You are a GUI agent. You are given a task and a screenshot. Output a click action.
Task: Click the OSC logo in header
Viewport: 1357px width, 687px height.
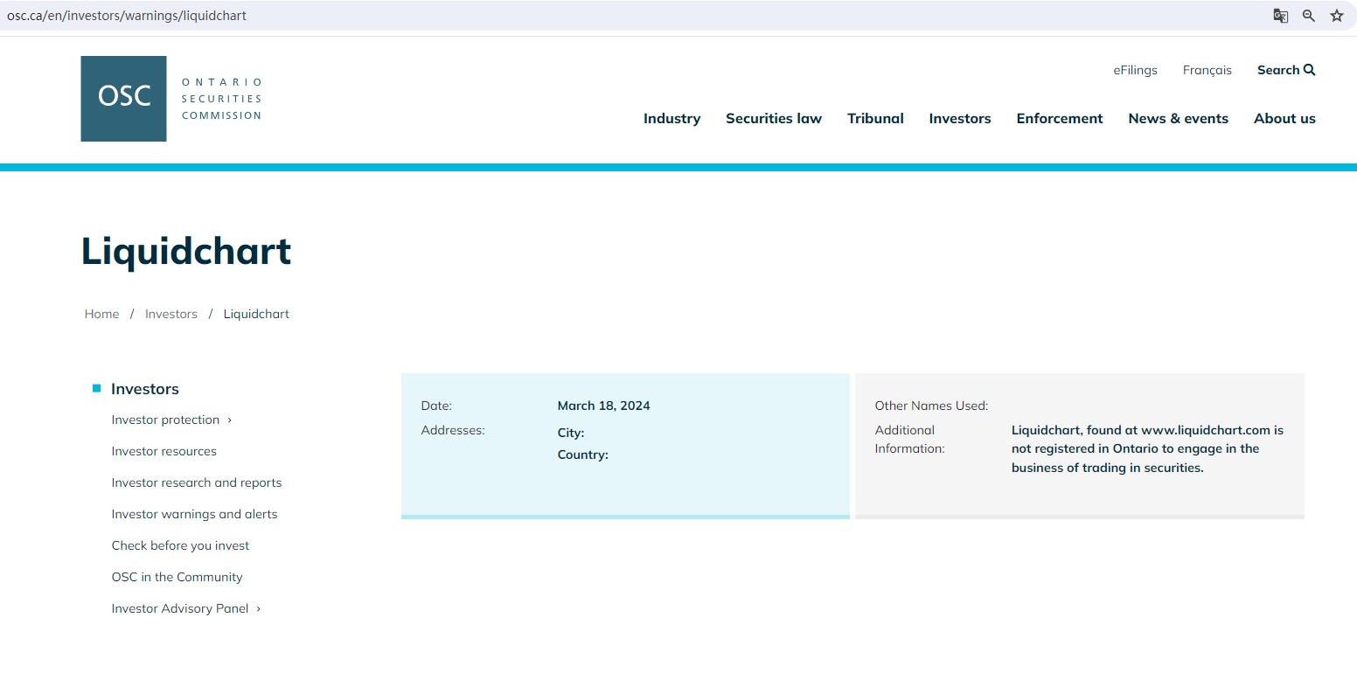[x=123, y=99]
